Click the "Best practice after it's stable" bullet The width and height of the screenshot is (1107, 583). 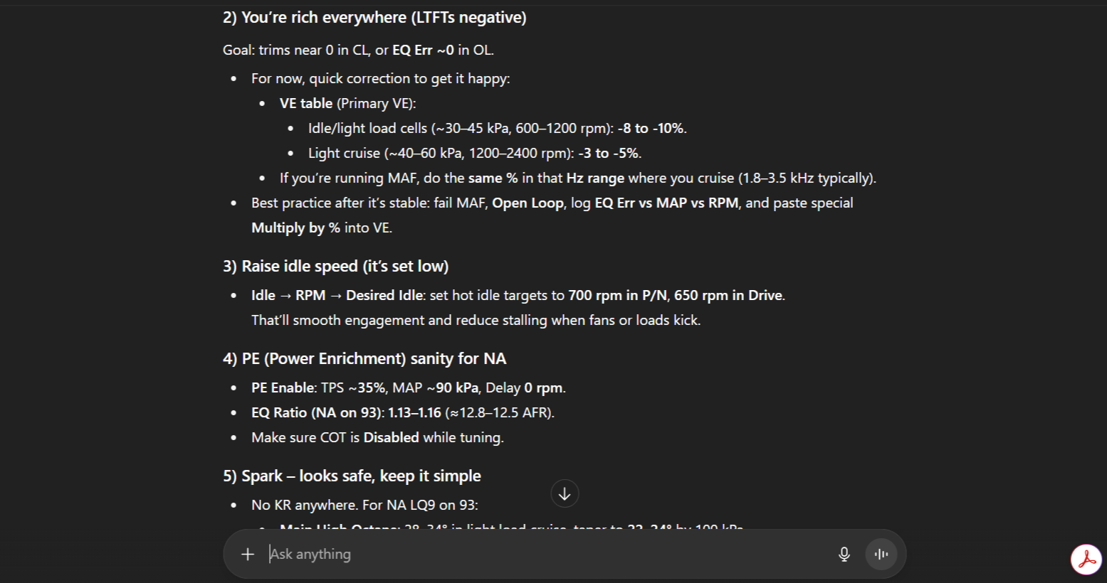(x=552, y=203)
